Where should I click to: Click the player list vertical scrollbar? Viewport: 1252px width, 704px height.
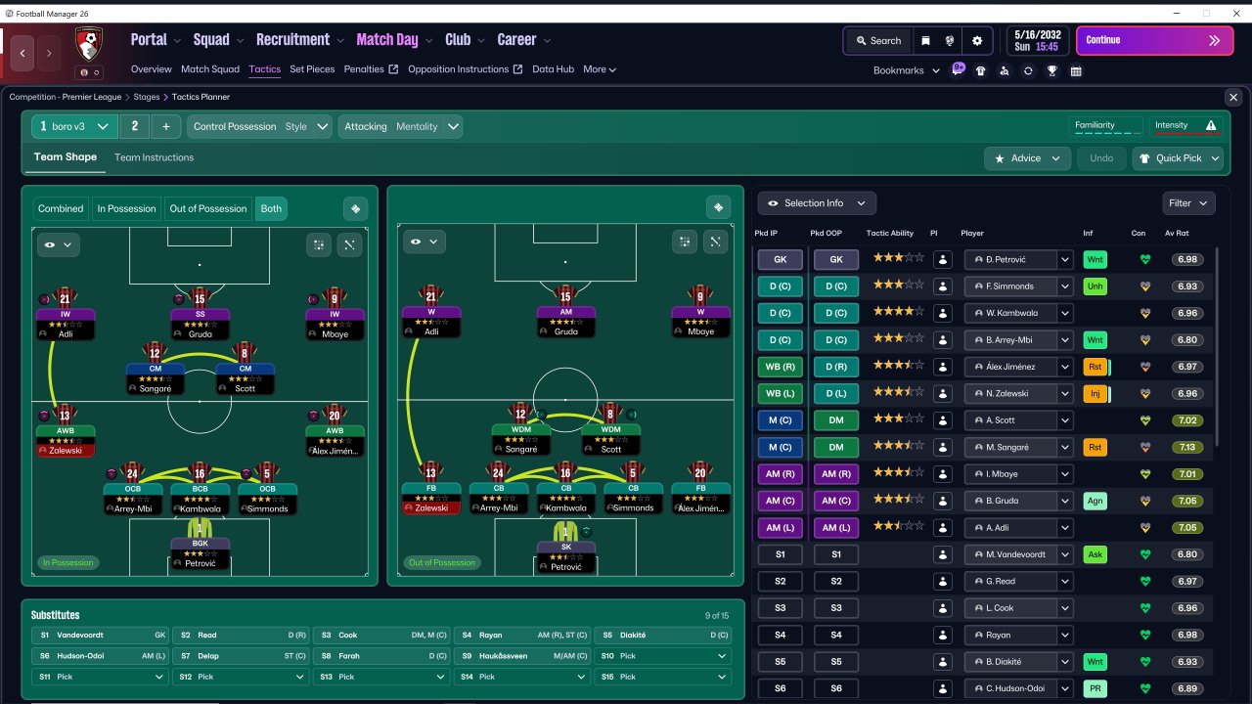[x=1219, y=347]
